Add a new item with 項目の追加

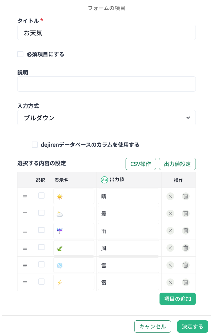click(178, 299)
